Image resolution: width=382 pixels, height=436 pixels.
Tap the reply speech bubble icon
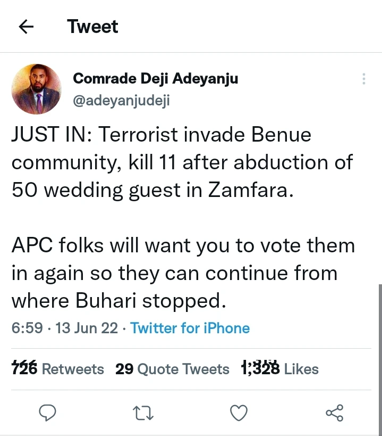[x=48, y=413]
